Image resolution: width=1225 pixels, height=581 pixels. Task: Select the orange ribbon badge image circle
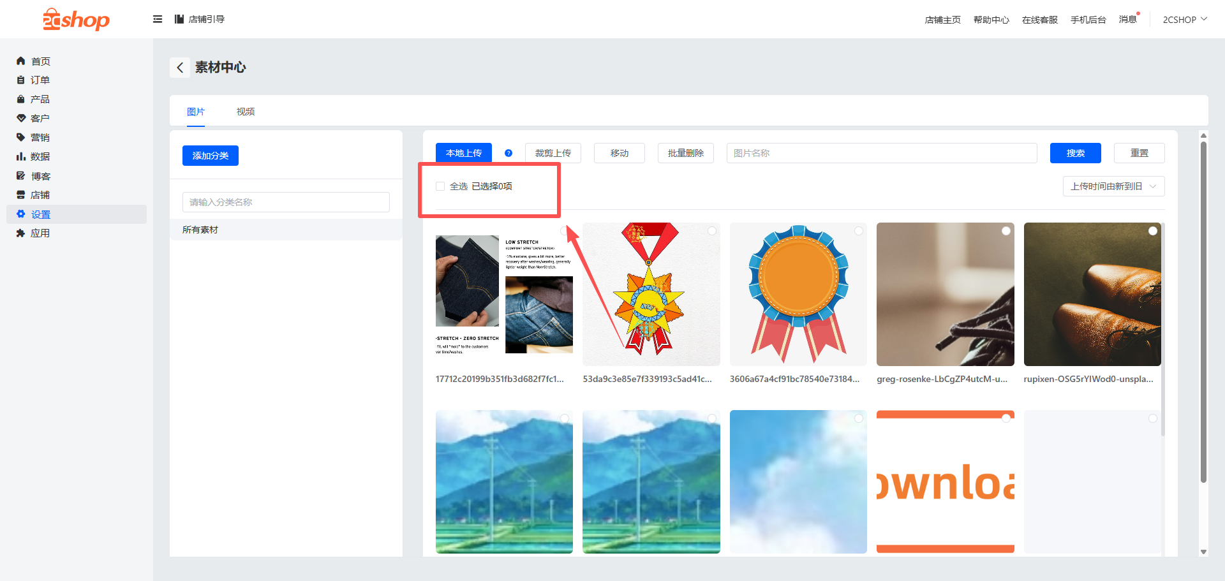coord(859,231)
